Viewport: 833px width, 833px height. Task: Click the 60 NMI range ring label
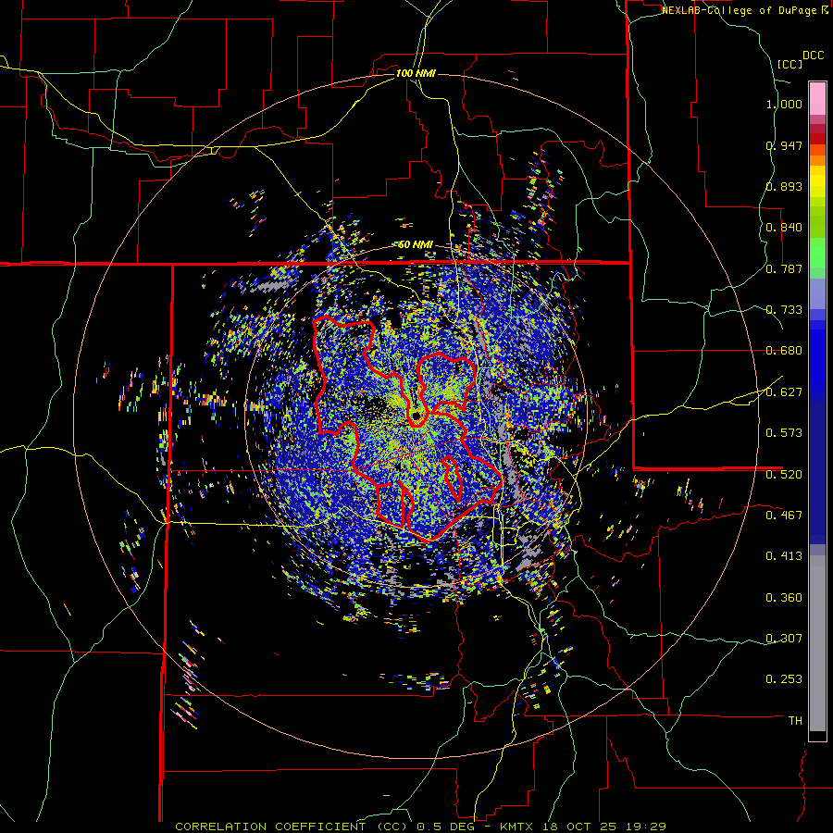(x=416, y=245)
